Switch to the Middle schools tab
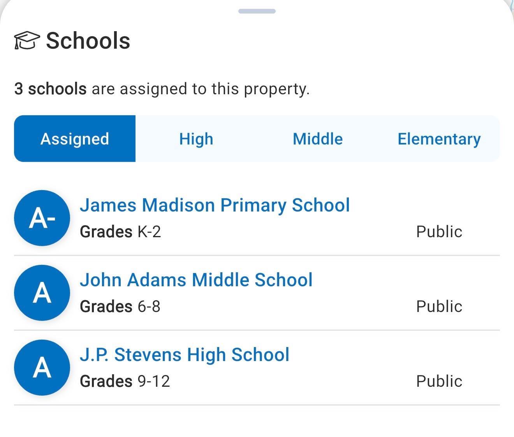The width and height of the screenshot is (514, 437). pyautogui.click(x=318, y=139)
